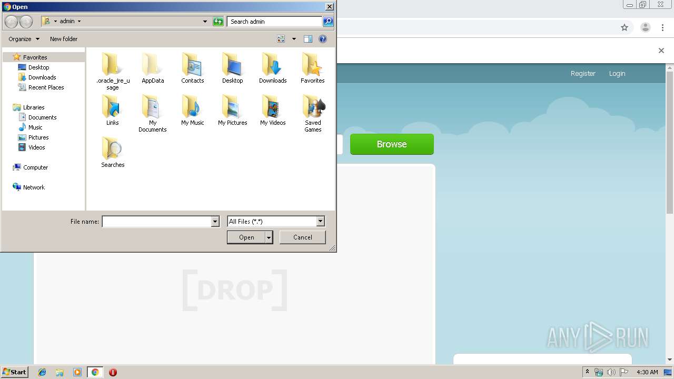Select the Contacts folder
The width and height of the screenshot is (674, 379).
tap(193, 68)
